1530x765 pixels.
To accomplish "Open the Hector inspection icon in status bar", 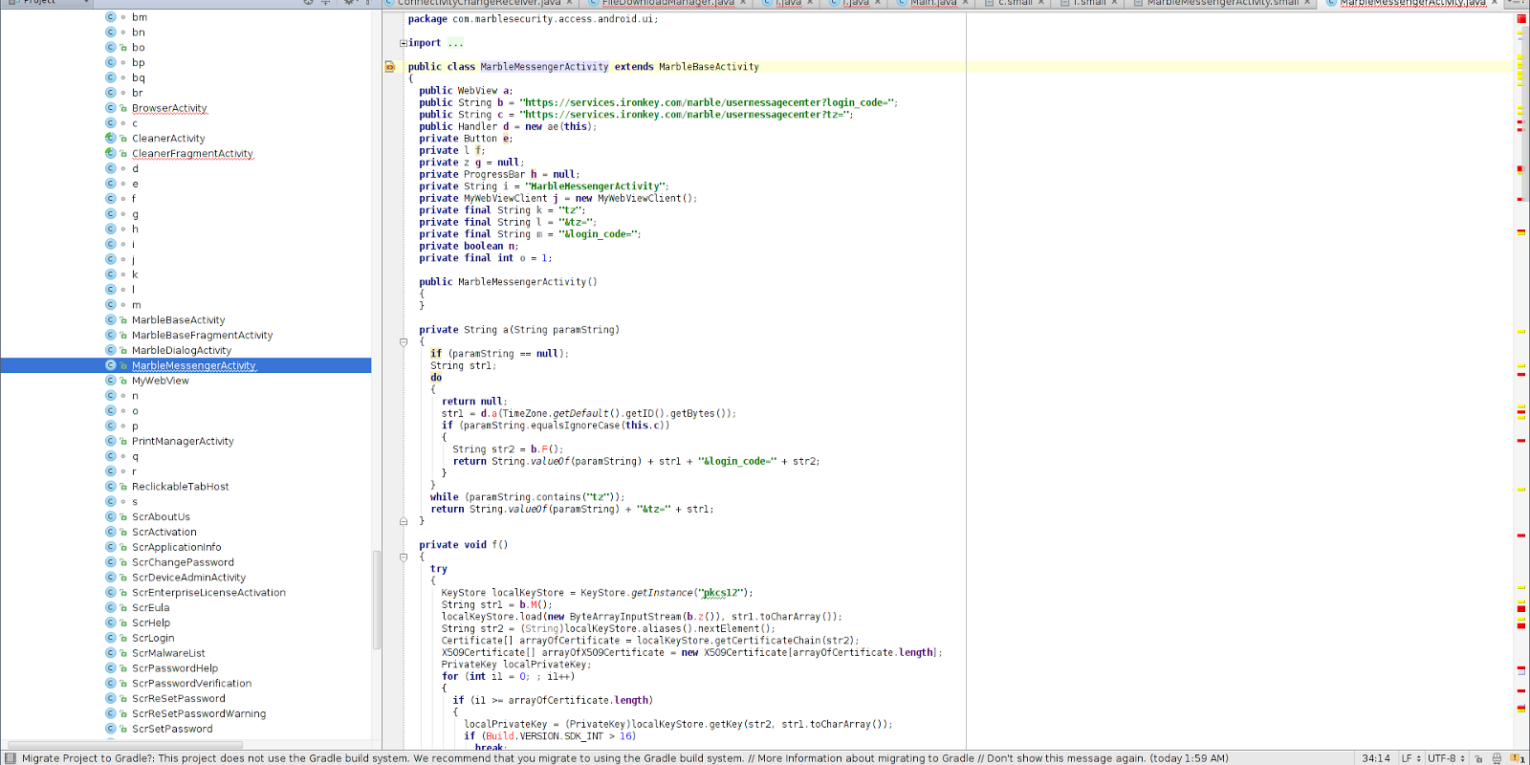I will coord(1497,758).
